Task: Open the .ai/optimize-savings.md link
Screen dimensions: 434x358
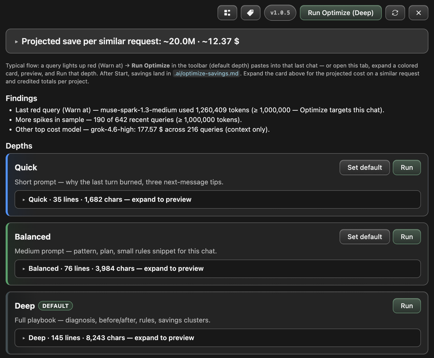Action: point(206,73)
